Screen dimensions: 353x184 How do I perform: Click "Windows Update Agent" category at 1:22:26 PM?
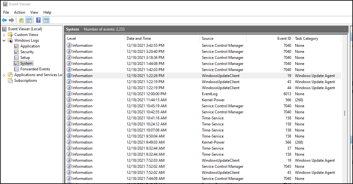[315, 76]
